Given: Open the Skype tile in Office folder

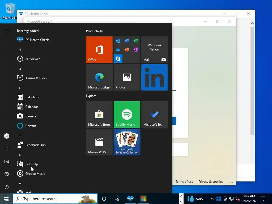Looking at the screenshot, I should click(x=118, y=59).
